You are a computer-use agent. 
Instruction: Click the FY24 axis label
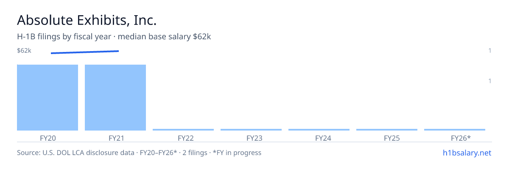pos(319,138)
